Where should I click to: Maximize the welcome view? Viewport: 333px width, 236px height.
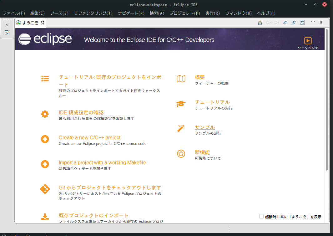click(x=321, y=22)
